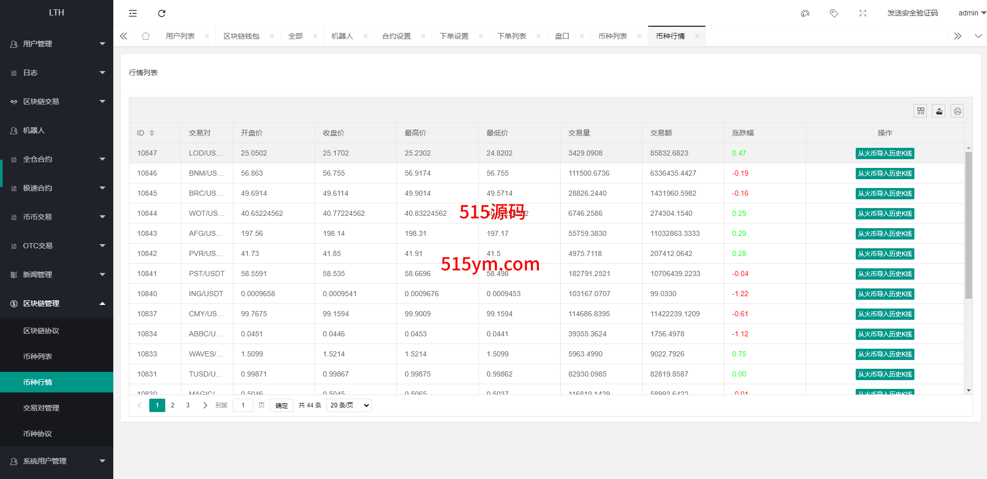The width and height of the screenshot is (987, 479).
Task: Expand the 用户管理 sidebar menu
Action: tap(57, 44)
